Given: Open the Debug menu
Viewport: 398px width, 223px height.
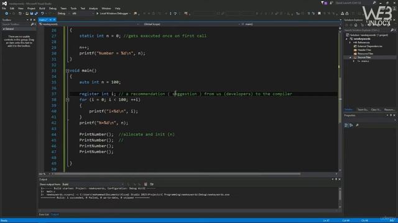Looking at the screenshot, I should (53, 8).
